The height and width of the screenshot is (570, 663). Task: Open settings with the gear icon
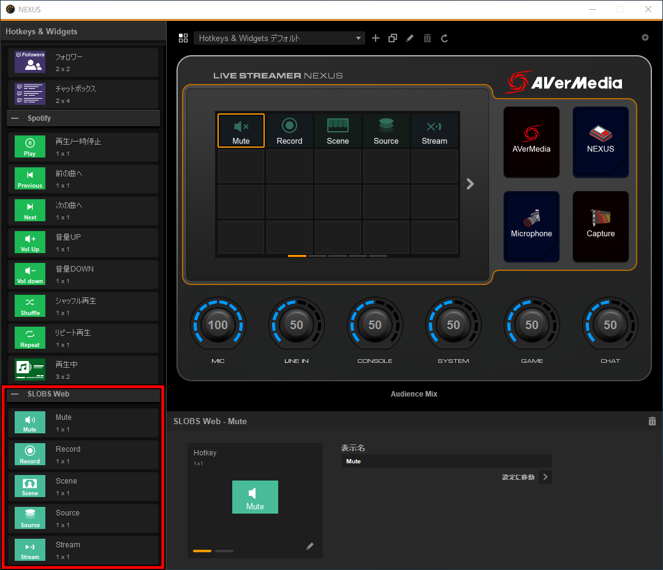(x=645, y=37)
